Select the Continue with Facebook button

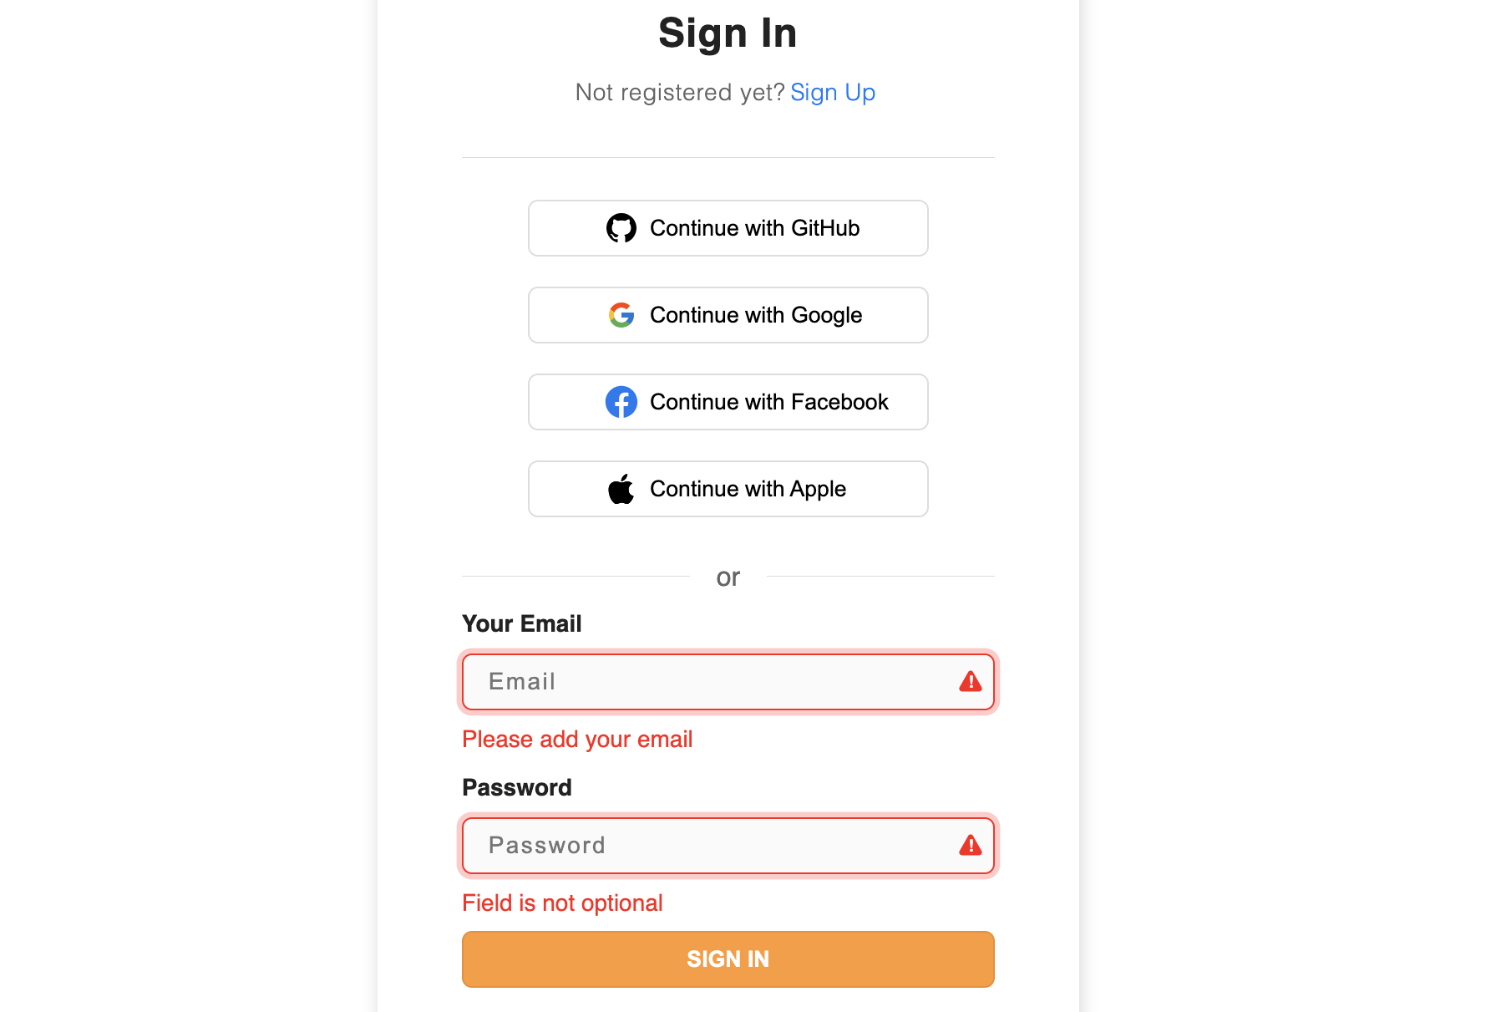point(728,402)
